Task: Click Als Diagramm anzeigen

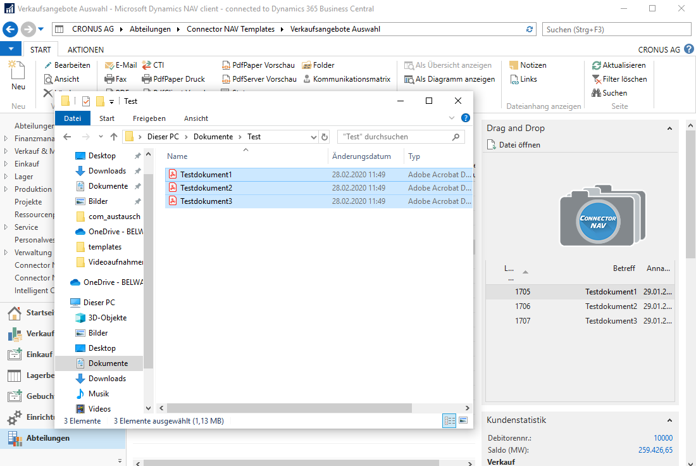Action: pyautogui.click(x=449, y=79)
